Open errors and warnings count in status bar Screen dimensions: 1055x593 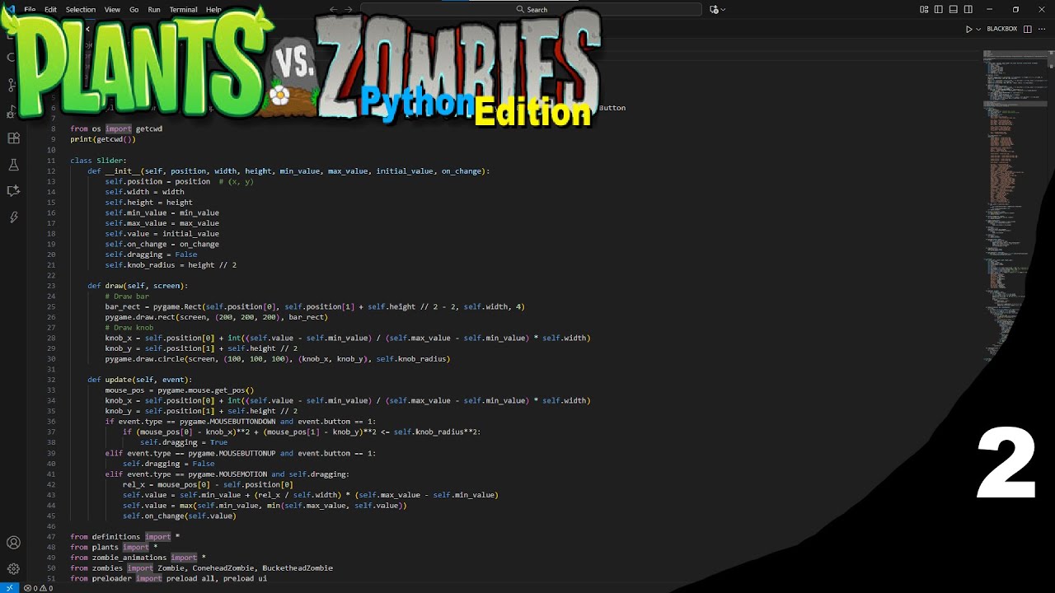pyautogui.click(x=39, y=588)
